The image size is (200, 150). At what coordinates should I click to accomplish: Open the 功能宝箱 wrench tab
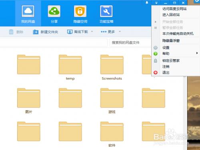tap(106, 14)
